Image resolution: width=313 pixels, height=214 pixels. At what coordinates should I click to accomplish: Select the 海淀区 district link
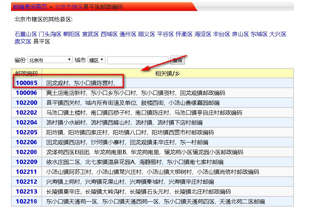click(202, 34)
